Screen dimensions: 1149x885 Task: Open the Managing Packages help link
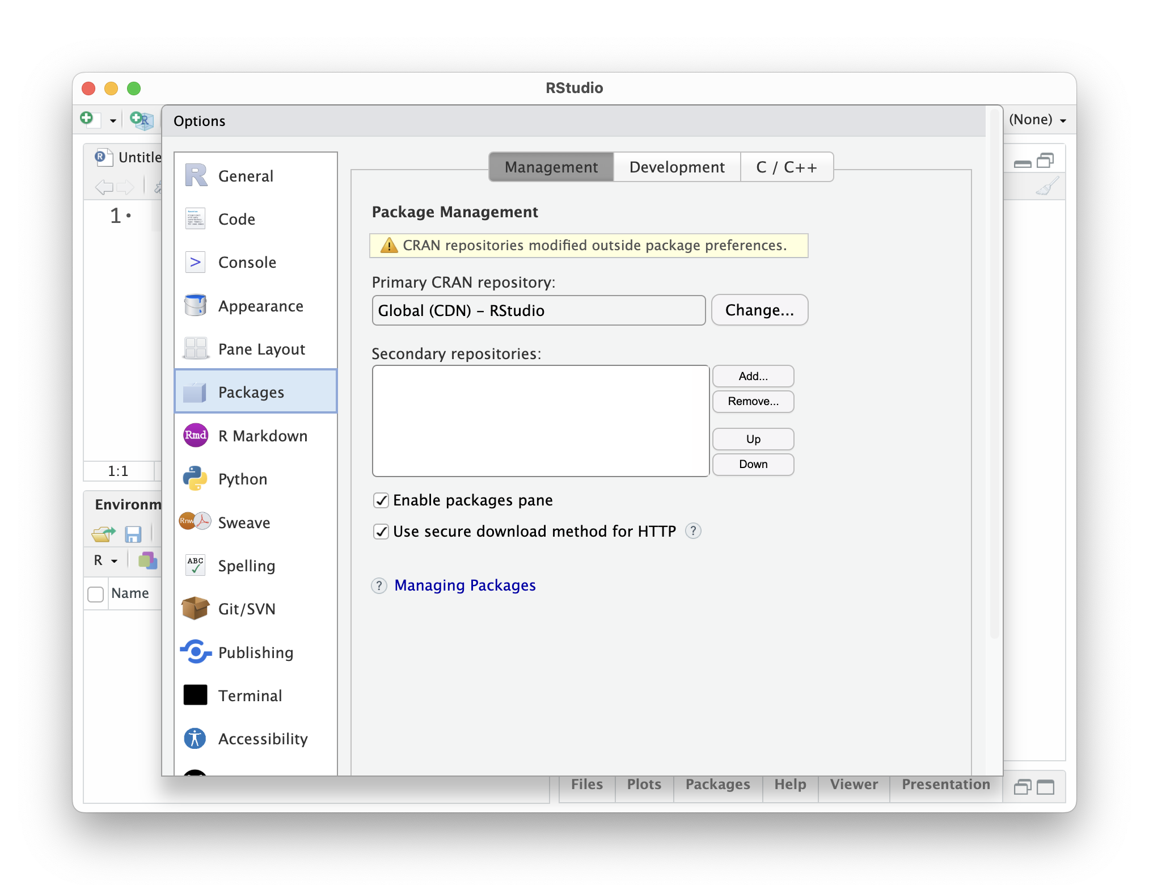(464, 585)
